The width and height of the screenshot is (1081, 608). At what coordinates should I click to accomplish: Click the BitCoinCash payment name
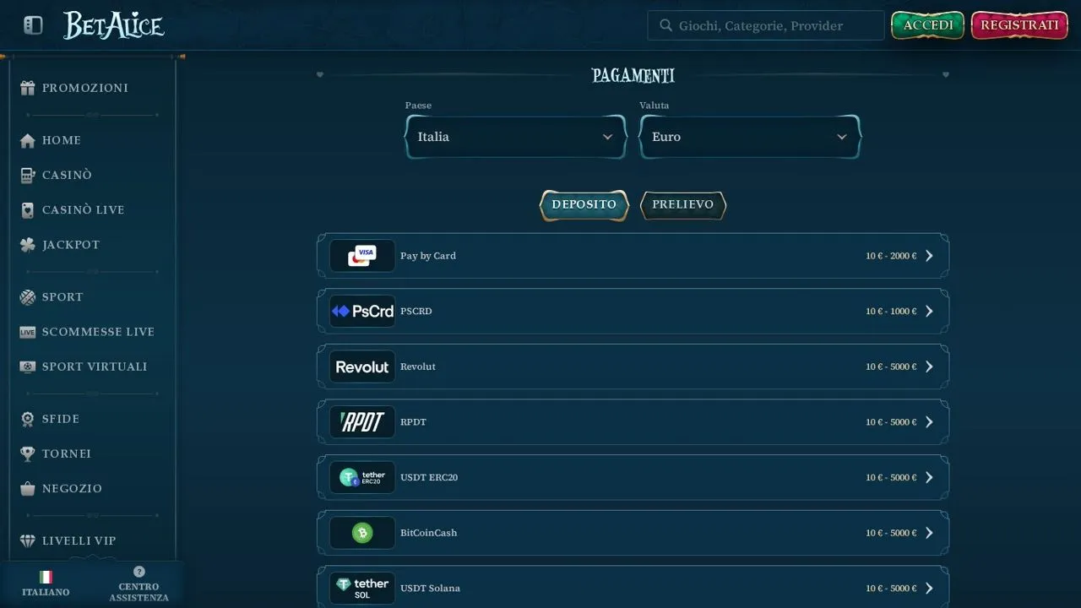[x=429, y=533]
